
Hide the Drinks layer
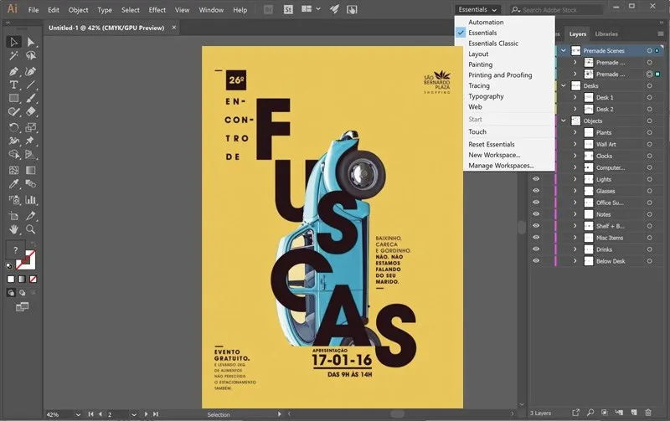click(536, 249)
